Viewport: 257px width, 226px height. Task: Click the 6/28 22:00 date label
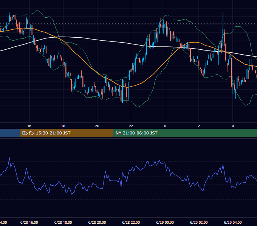coord(131,222)
